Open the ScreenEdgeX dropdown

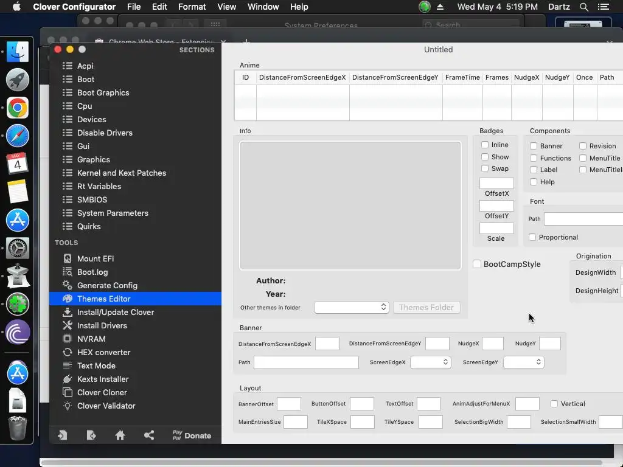click(430, 362)
